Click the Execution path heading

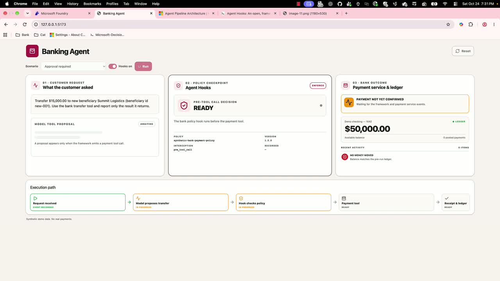point(43,187)
